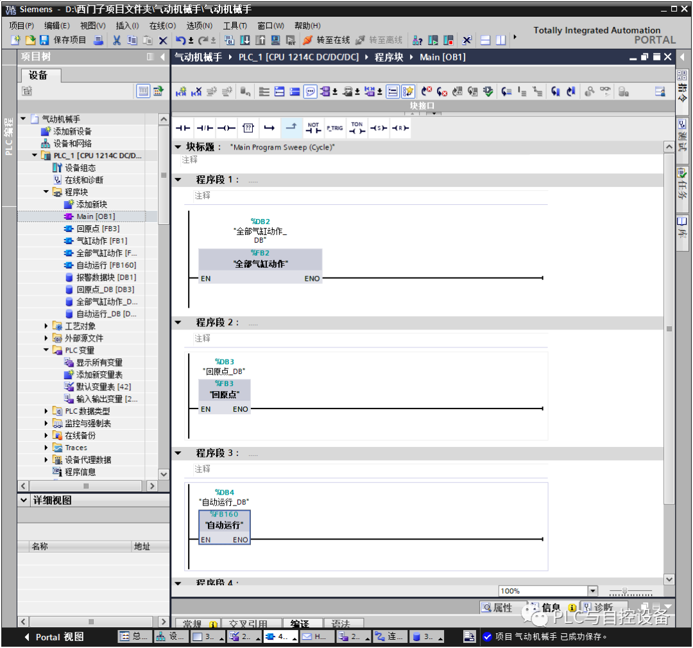The width and height of the screenshot is (693, 648).
Task: Close the branch in the network
Action: coord(291,128)
